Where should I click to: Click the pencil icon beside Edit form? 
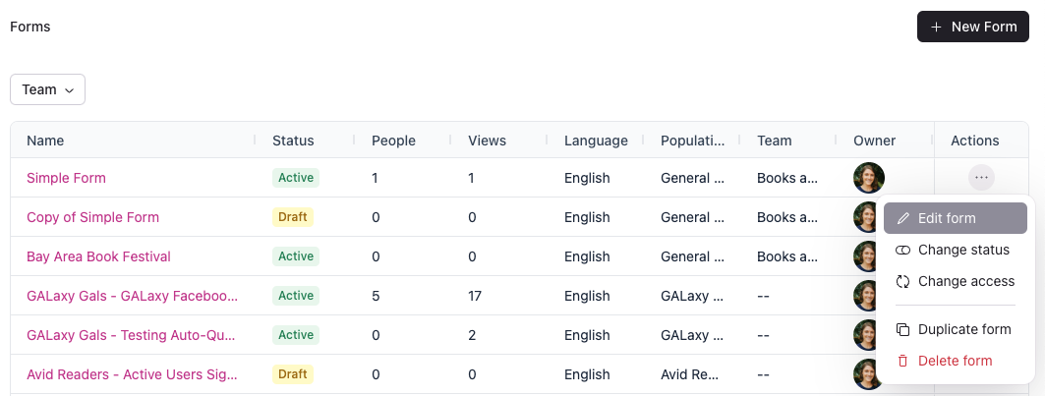click(x=902, y=218)
